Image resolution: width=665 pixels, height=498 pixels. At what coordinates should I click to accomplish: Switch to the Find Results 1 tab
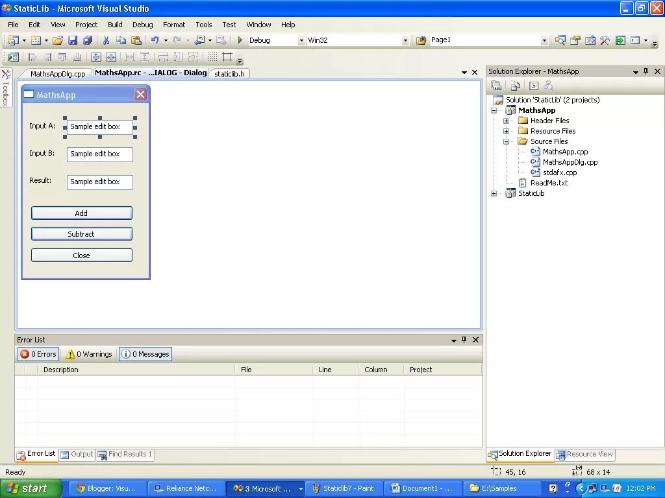click(125, 454)
